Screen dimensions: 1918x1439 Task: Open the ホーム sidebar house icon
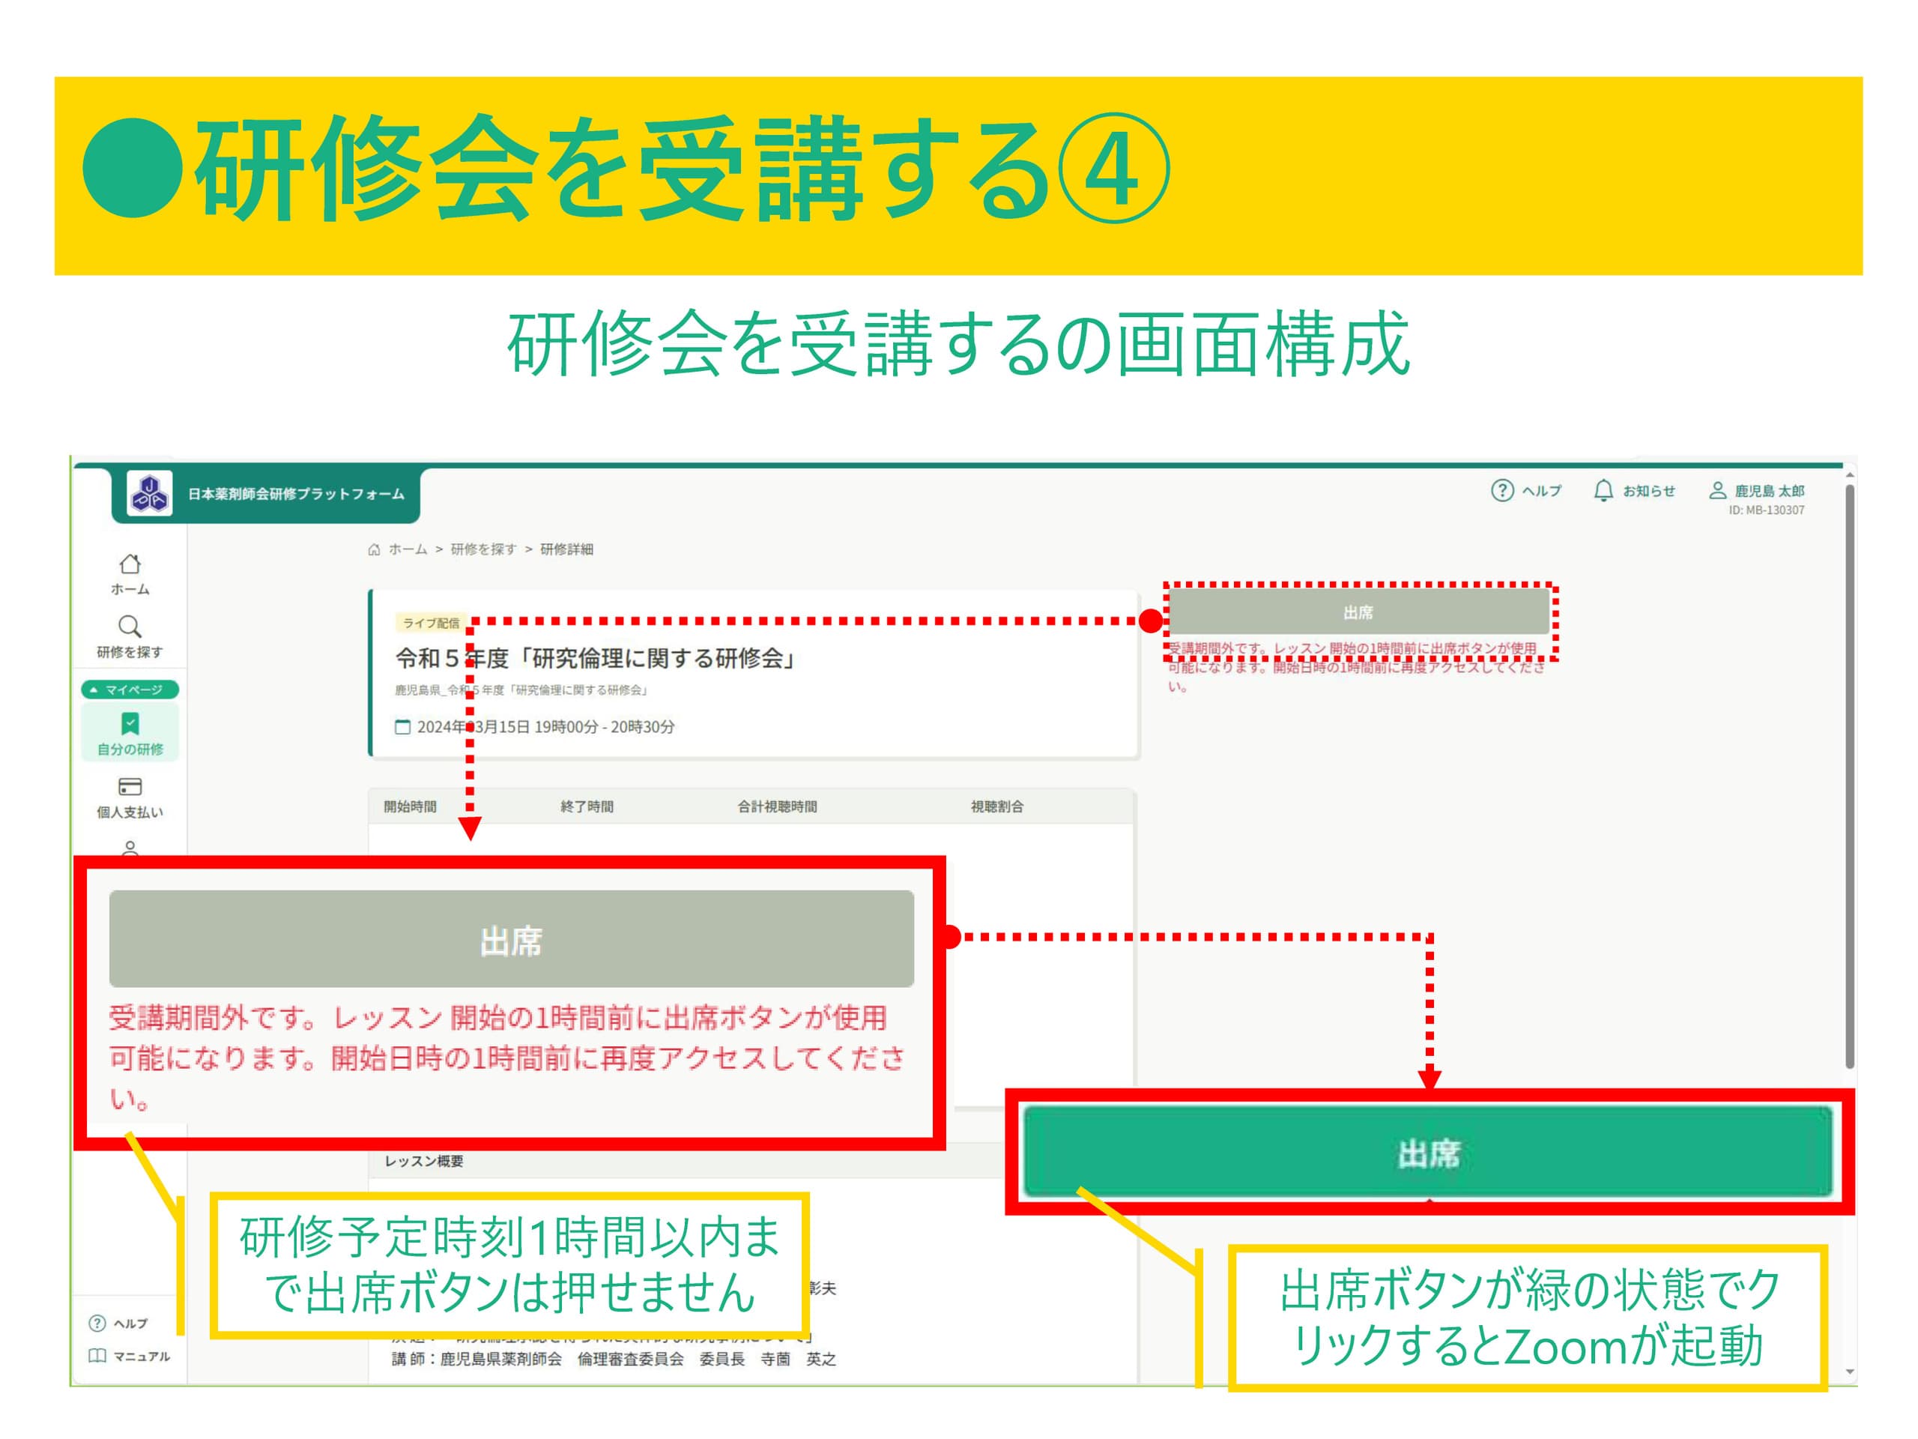click(x=130, y=564)
